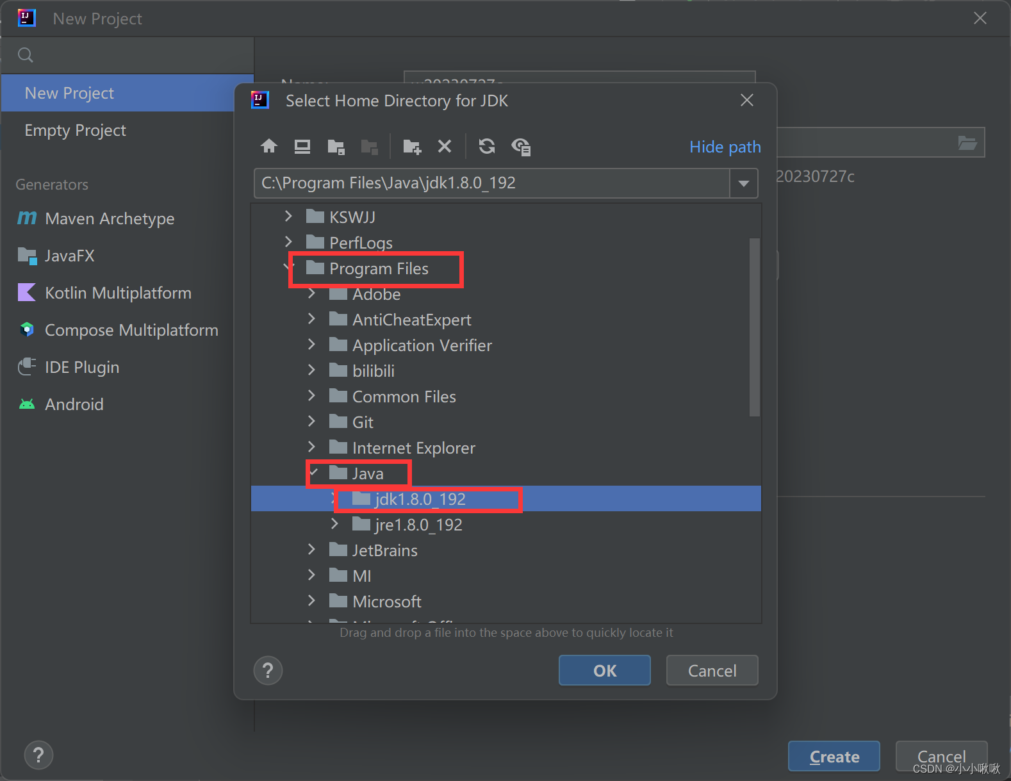Select the JetBrains folder
This screenshot has height=781, width=1011.
point(384,550)
